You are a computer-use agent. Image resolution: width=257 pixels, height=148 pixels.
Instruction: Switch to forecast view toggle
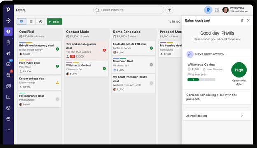tap(40, 22)
